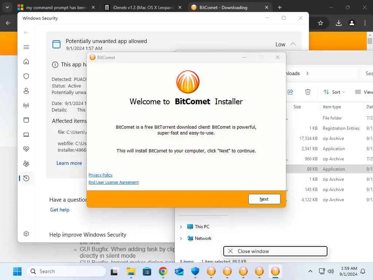Image resolution: width=373 pixels, height=280 pixels.
Task: Open Sort dropdown in File Explorer
Action: [x=334, y=92]
